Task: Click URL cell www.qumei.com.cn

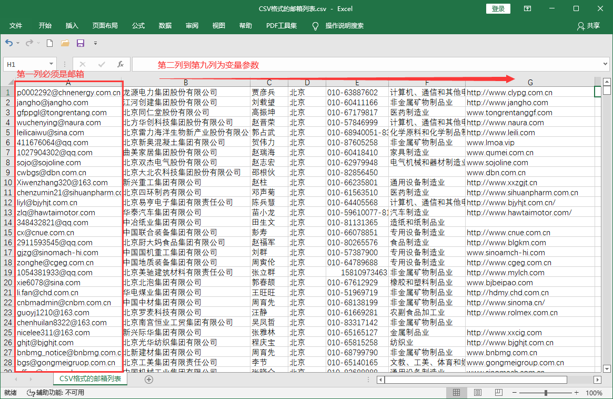Action: tap(530, 153)
